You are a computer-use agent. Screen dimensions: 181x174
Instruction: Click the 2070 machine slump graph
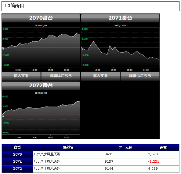click(41, 47)
